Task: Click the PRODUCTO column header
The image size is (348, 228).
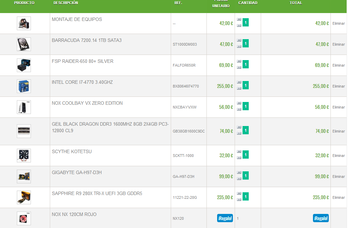Action: tap(24, 3)
